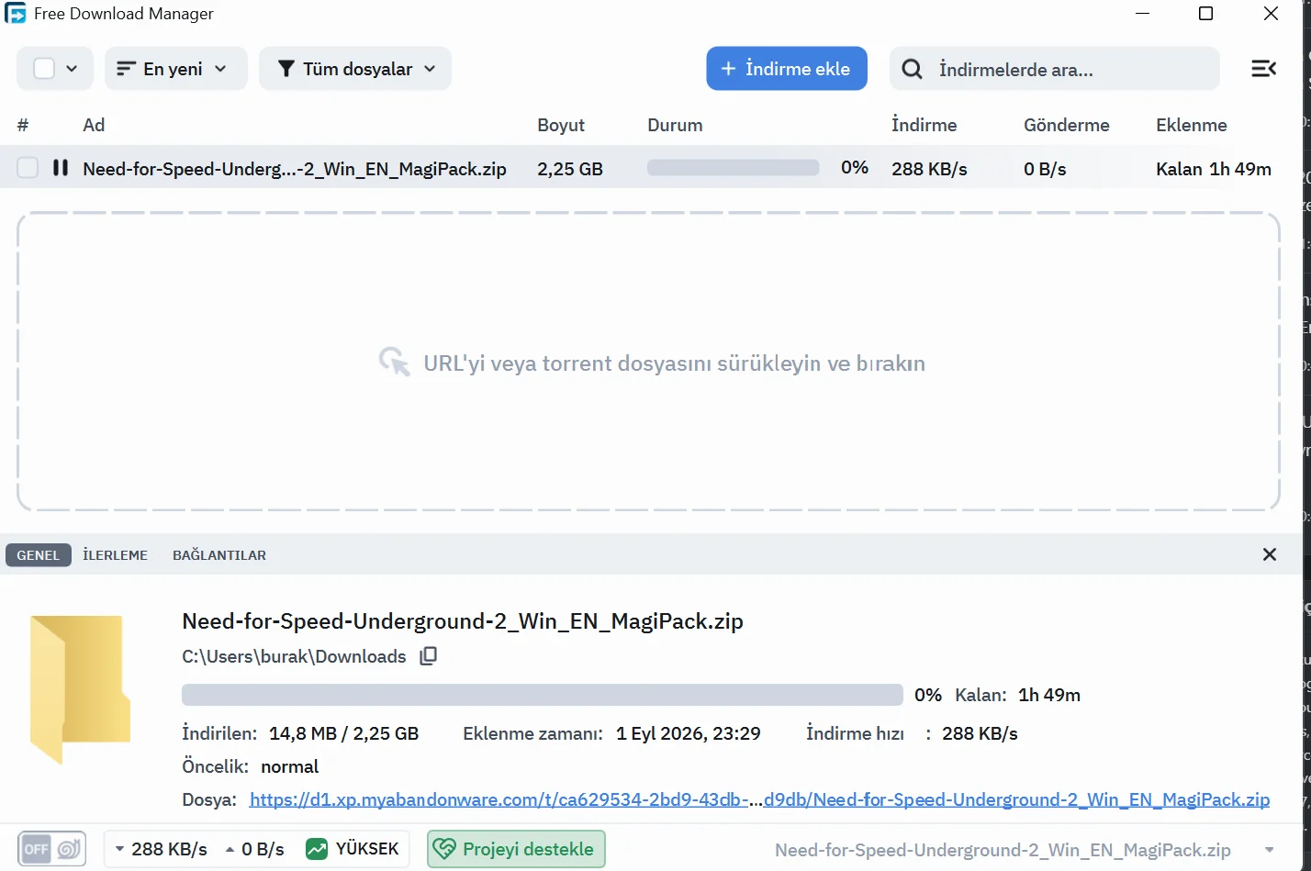Screen dimensions: 1311x871
Task: Copy the Downloads folder path
Action: [x=428, y=656]
